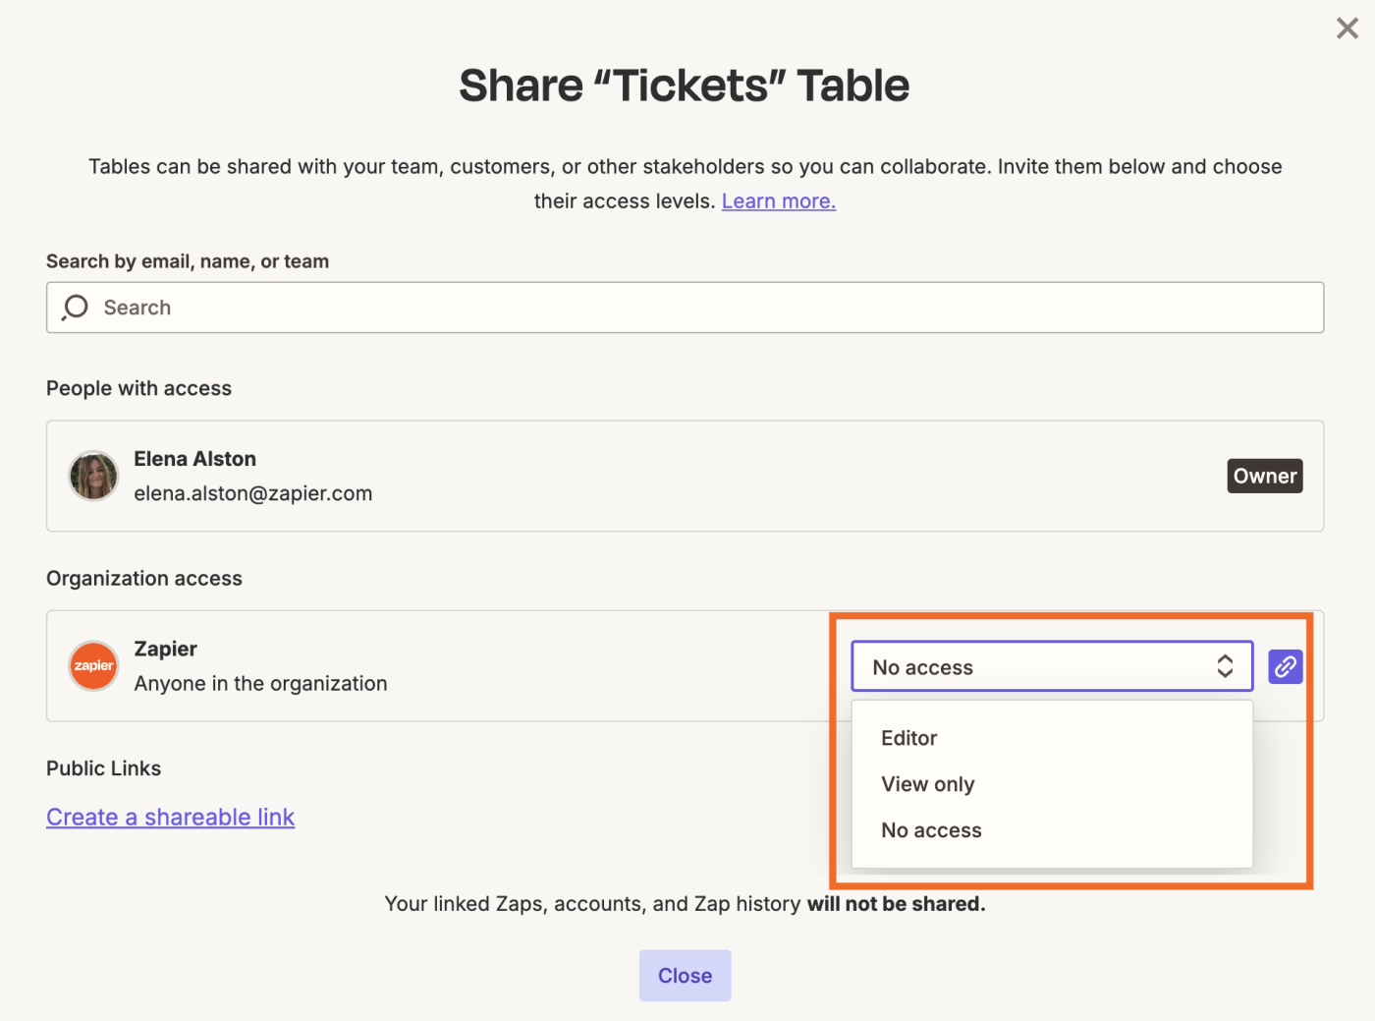This screenshot has height=1021, width=1375.
Task: Click the Elena Alston name text
Action: (195, 459)
